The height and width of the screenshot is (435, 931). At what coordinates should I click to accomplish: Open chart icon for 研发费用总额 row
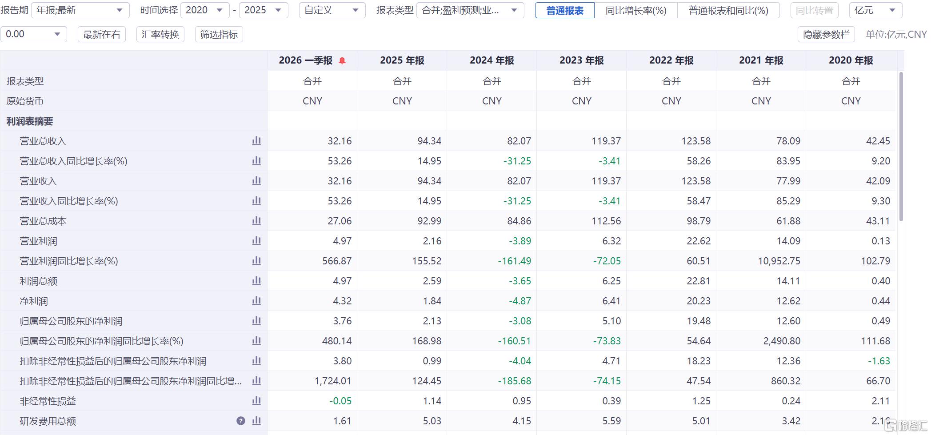pos(256,421)
